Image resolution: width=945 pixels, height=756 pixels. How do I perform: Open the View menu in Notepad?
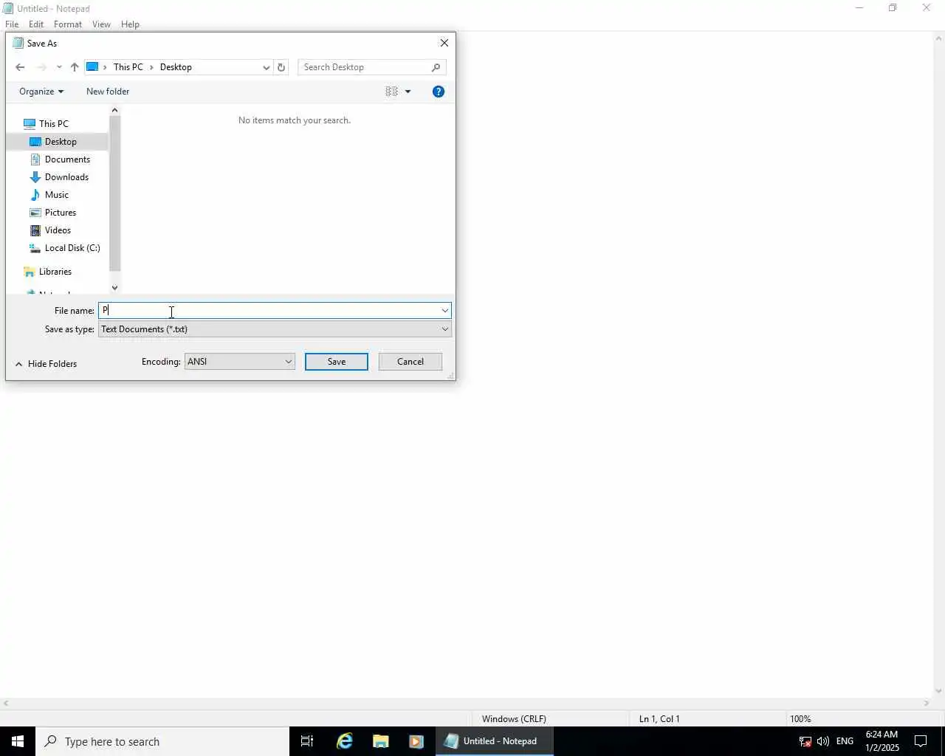(x=101, y=24)
